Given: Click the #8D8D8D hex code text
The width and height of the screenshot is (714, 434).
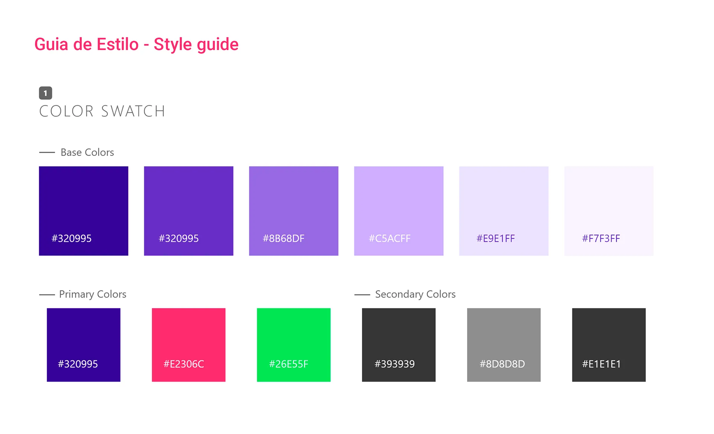Looking at the screenshot, I should tap(502, 364).
